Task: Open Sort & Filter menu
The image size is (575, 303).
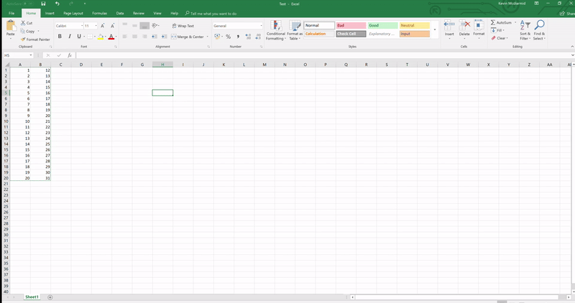Action: tap(525, 30)
